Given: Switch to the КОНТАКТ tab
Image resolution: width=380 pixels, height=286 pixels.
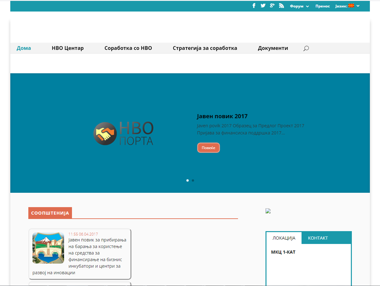Looking at the screenshot, I should click(x=318, y=238).
